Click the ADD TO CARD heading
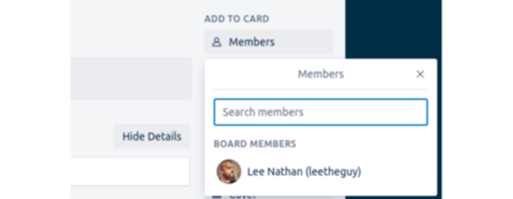Image resolution: width=513 pixels, height=199 pixels. tap(237, 19)
